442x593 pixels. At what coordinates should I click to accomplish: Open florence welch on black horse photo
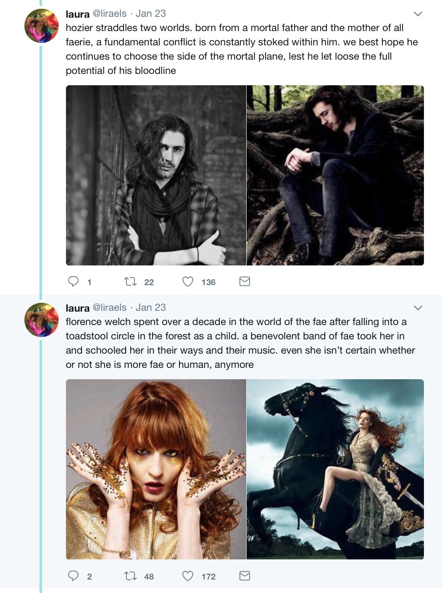pyautogui.click(x=335, y=469)
